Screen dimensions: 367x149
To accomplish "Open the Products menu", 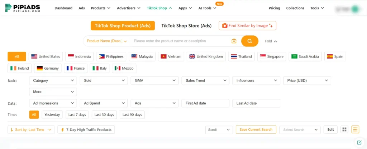I will pos(101,8).
